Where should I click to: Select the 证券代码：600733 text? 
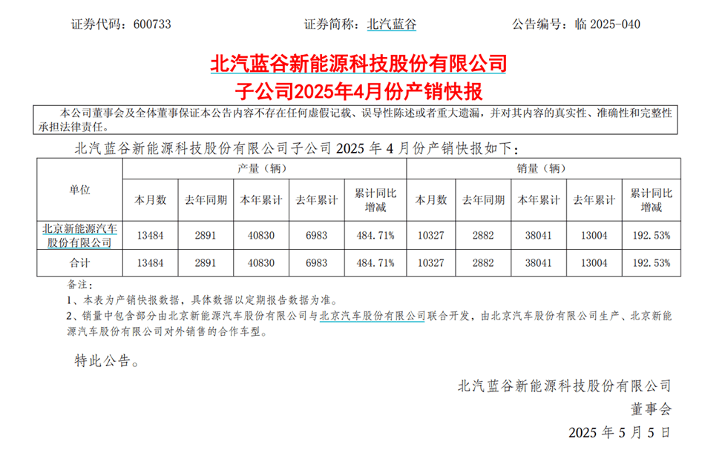121,24
